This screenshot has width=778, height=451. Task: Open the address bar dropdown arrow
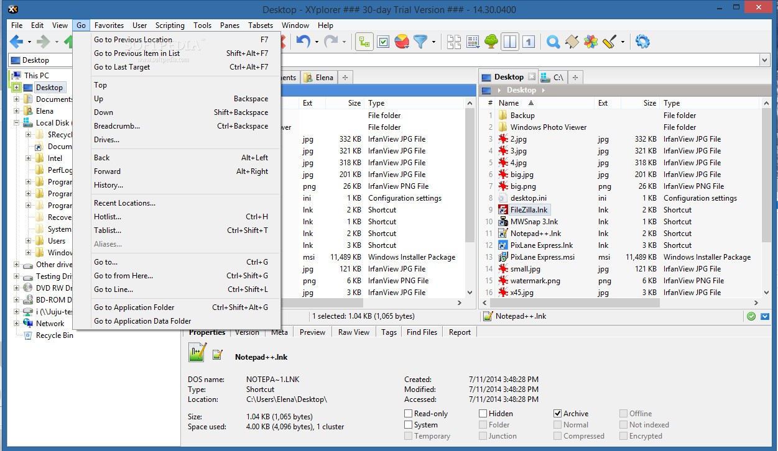[x=764, y=60]
